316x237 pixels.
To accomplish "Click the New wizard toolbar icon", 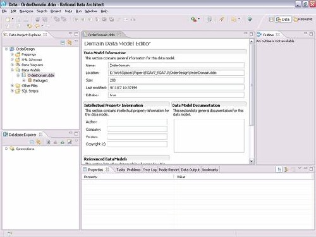I will tap(8, 20).
